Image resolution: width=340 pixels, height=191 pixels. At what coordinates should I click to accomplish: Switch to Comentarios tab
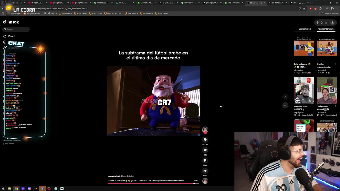pyautogui.click(x=305, y=29)
